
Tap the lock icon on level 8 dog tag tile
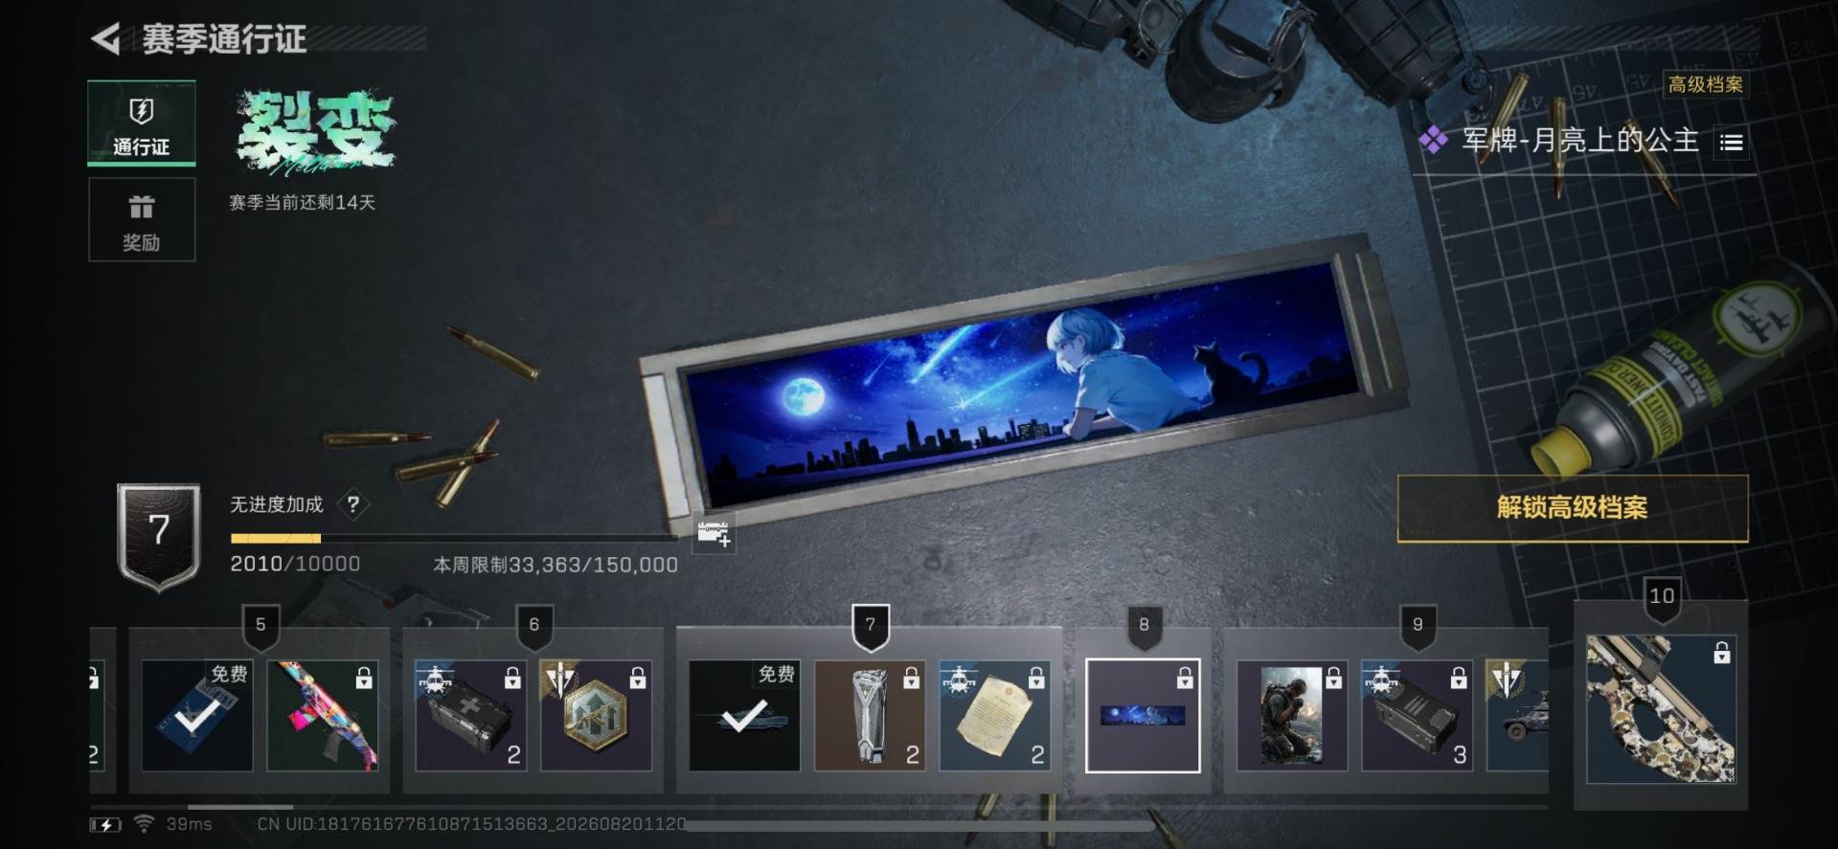(1185, 678)
